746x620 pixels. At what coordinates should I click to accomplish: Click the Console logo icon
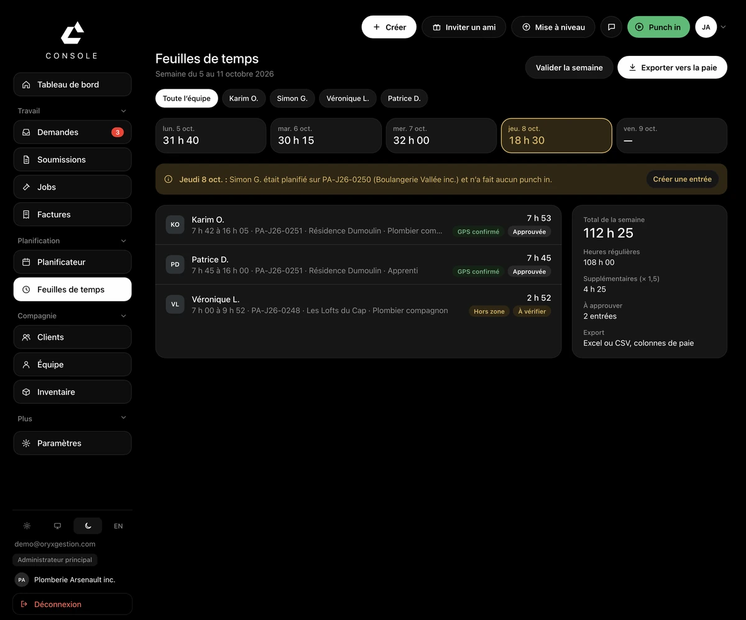click(x=72, y=33)
